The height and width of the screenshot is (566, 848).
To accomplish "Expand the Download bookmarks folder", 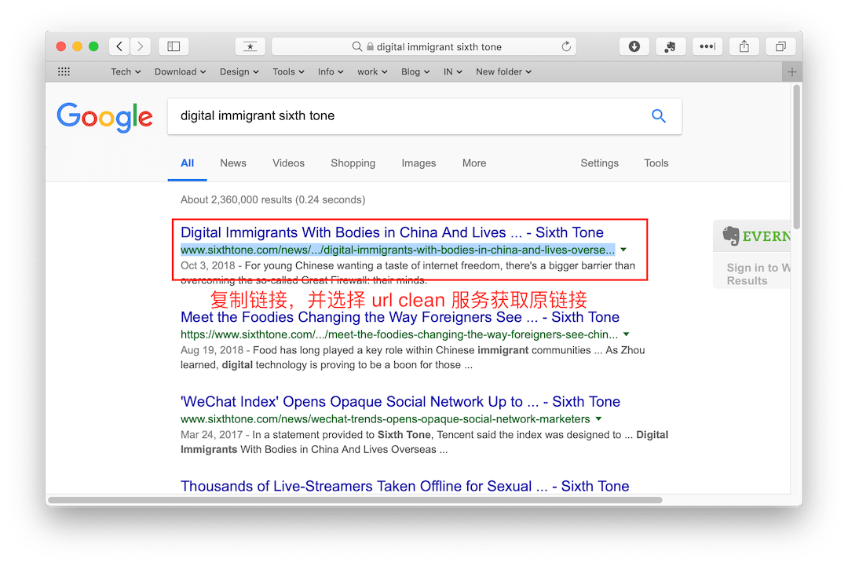I will 180,72.
